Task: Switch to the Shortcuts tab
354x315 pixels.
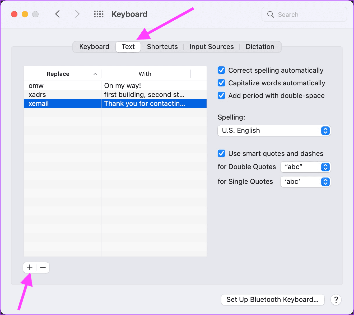Action: coord(162,47)
